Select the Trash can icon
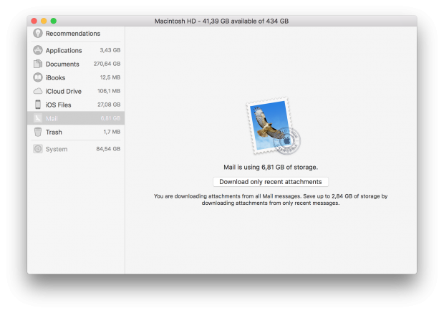 [x=38, y=132]
